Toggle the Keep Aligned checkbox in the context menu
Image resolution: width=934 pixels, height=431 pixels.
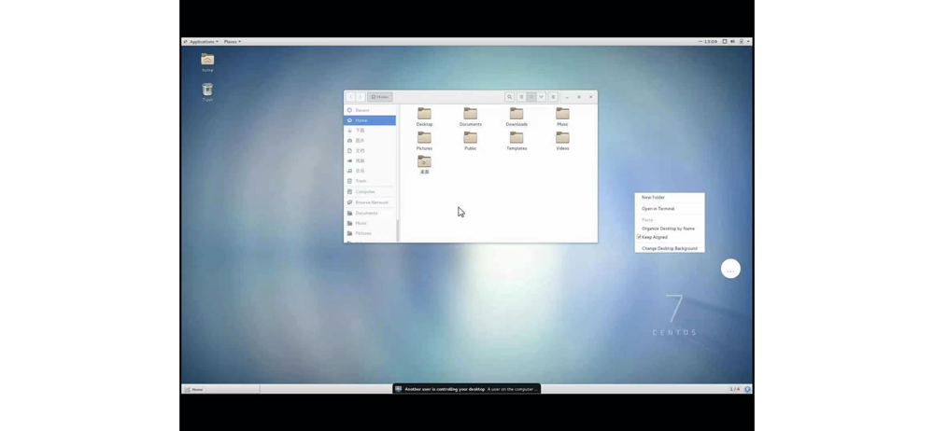[x=639, y=237]
